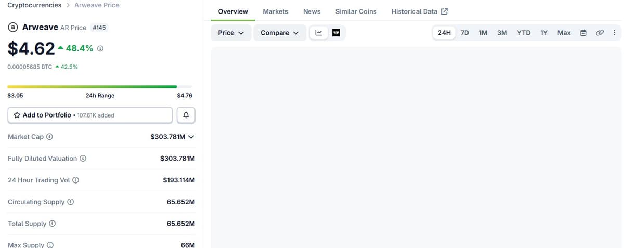Select the Max chart range
Viewport: 624px width, 248px height.
point(564,33)
